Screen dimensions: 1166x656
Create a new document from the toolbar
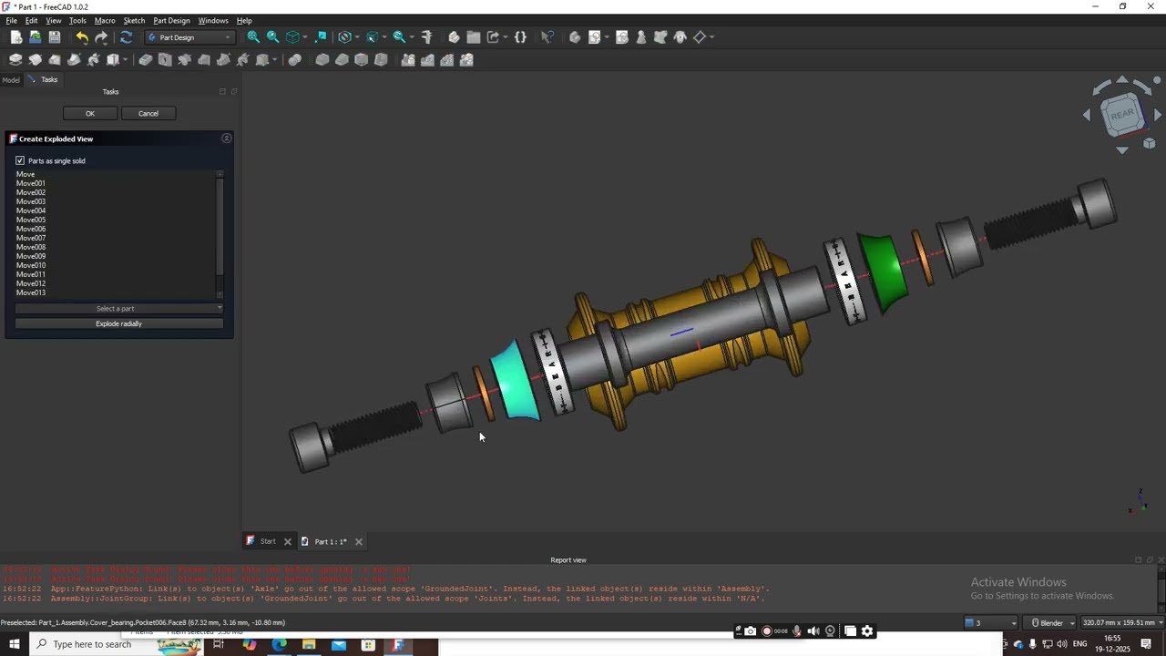(15, 37)
